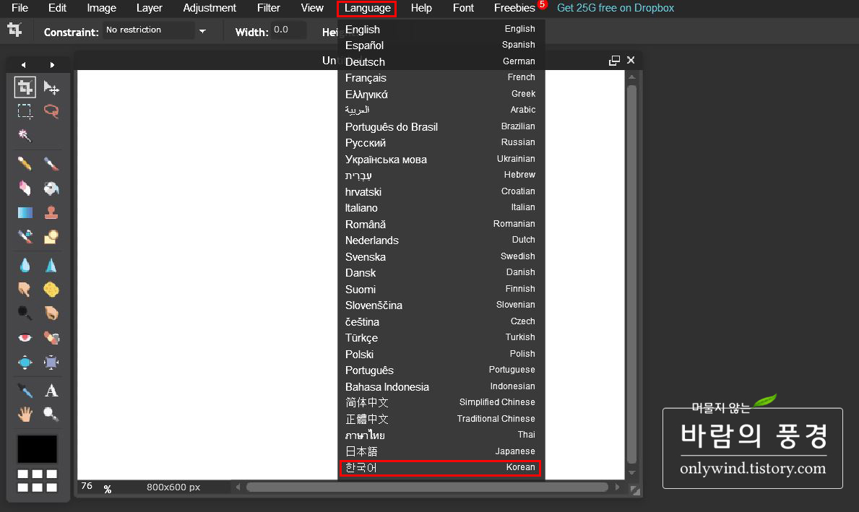Screen dimensions: 859x512
Task: Select the Crop tool in toolbox
Action: tap(25, 87)
